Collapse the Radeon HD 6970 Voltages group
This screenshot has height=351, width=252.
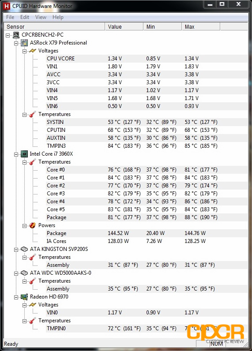coord(24,305)
